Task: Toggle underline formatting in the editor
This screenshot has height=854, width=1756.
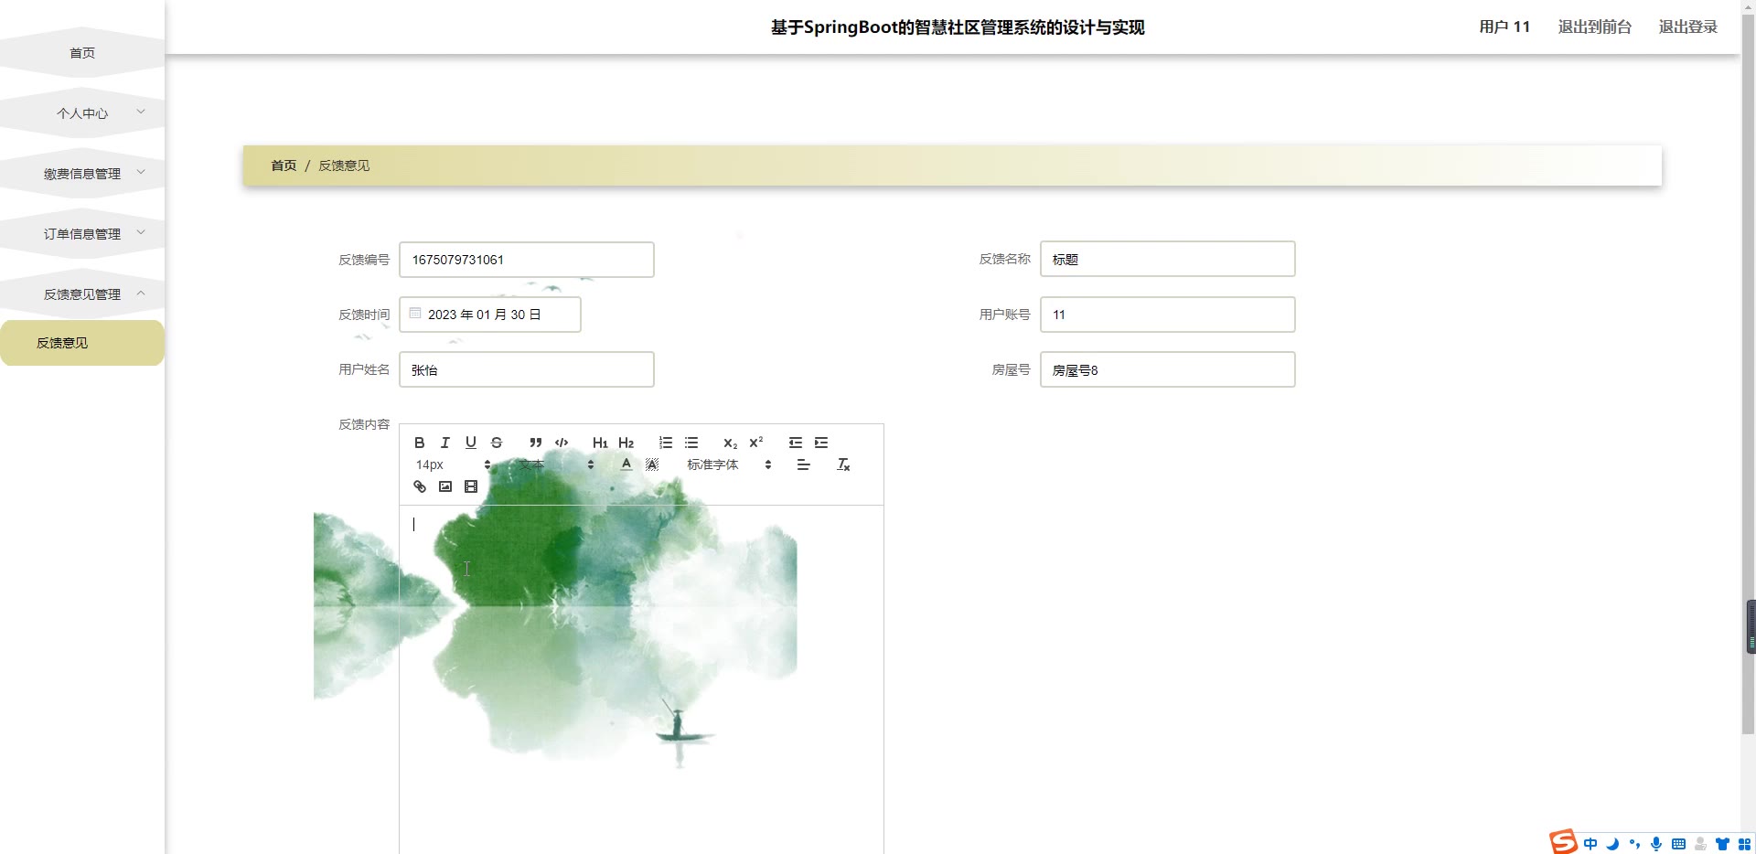Action: click(471, 443)
